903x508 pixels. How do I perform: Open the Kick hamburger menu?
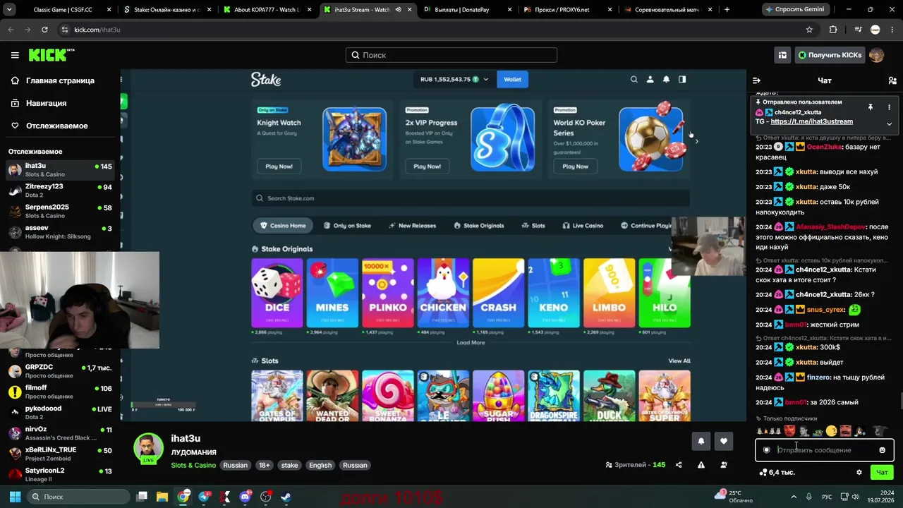point(15,55)
